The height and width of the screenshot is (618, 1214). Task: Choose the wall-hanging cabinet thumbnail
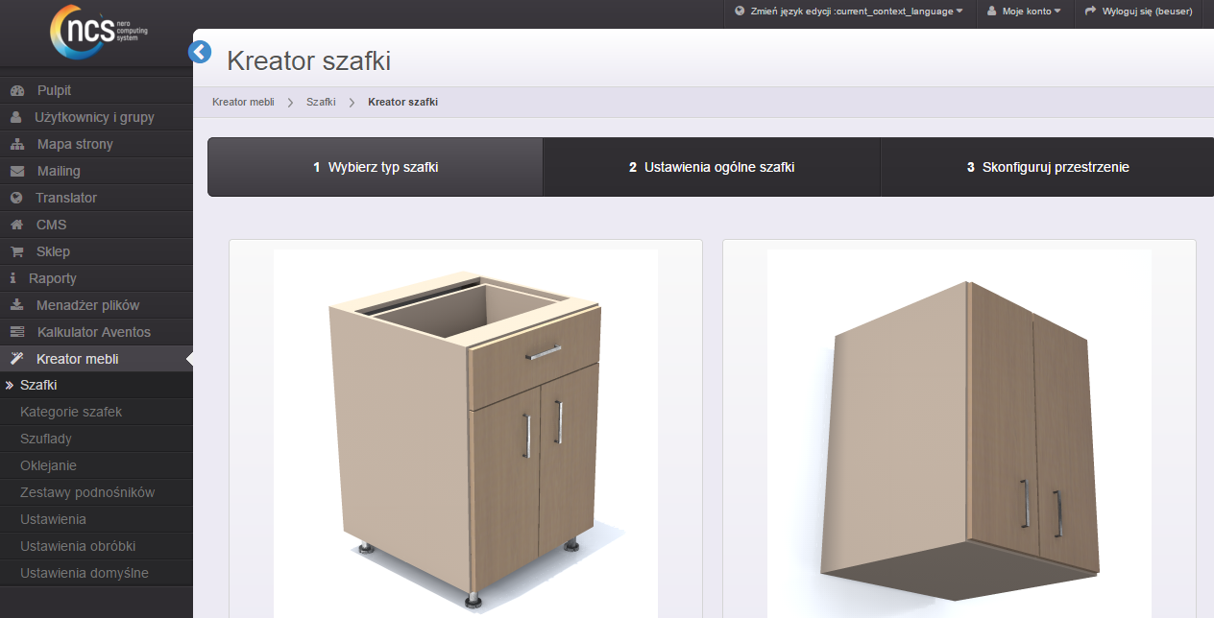959,432
